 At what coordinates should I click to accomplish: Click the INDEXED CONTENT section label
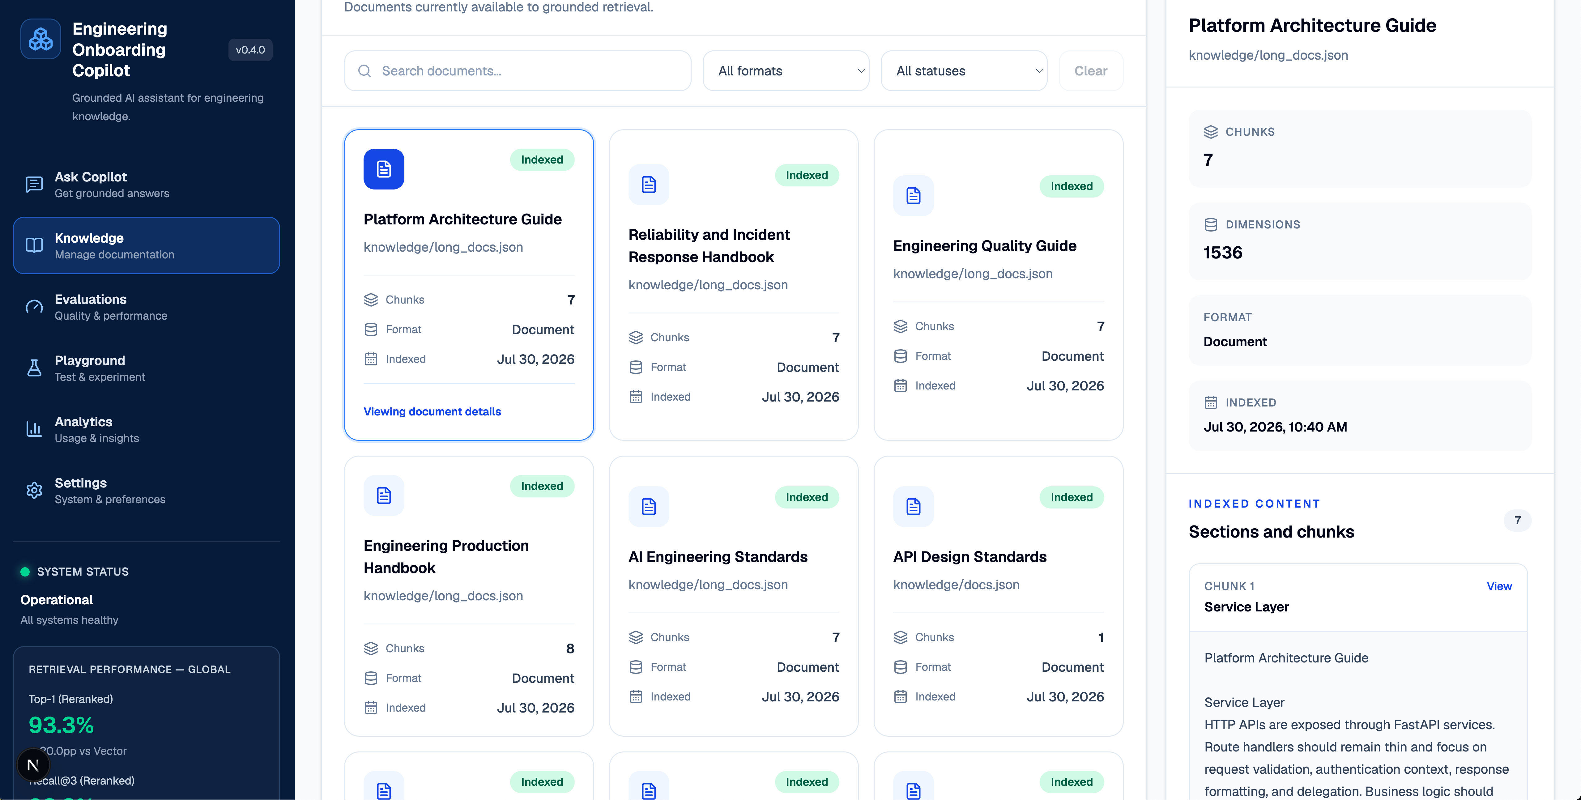click(1254, 504)
